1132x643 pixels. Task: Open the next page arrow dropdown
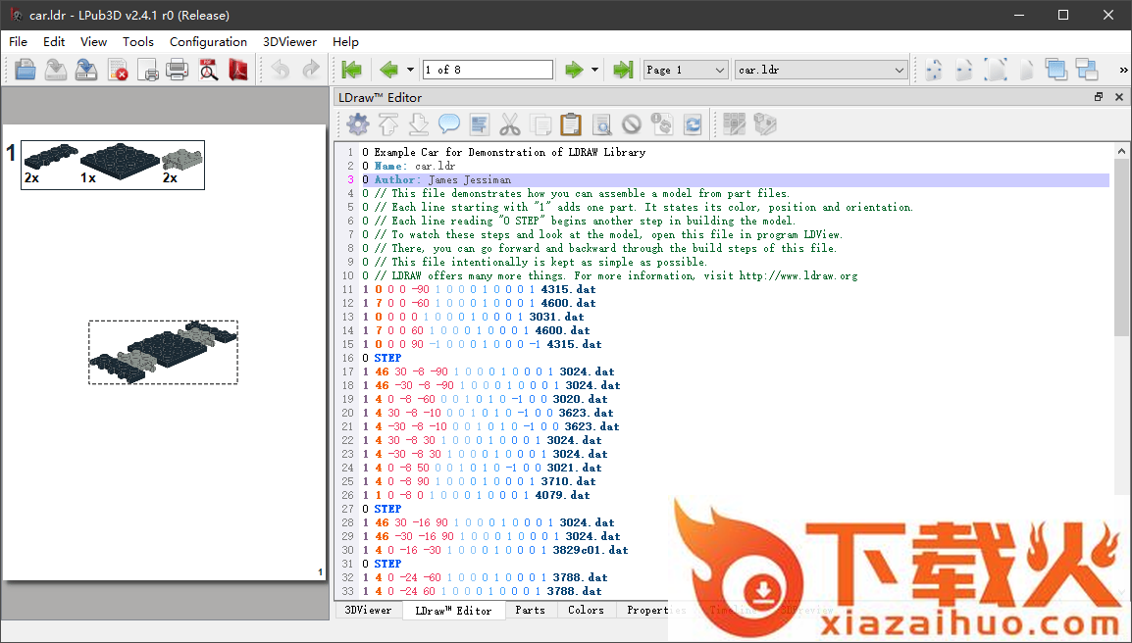[595, 70]
